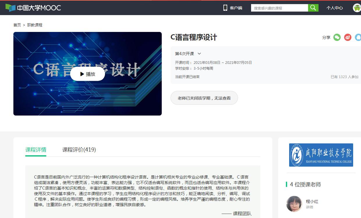Open 职教课程 breadcrumb link
The height and width of the screenshot is (218, 361).
(35, 25)
